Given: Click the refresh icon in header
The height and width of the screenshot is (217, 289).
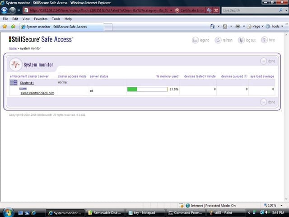Looking at the screenshot, I should tap(218, 40).
